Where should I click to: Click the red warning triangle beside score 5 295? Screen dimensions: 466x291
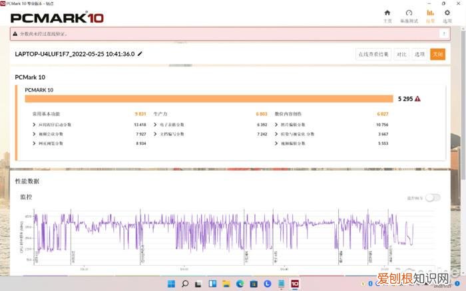click(x=417, y=99)
